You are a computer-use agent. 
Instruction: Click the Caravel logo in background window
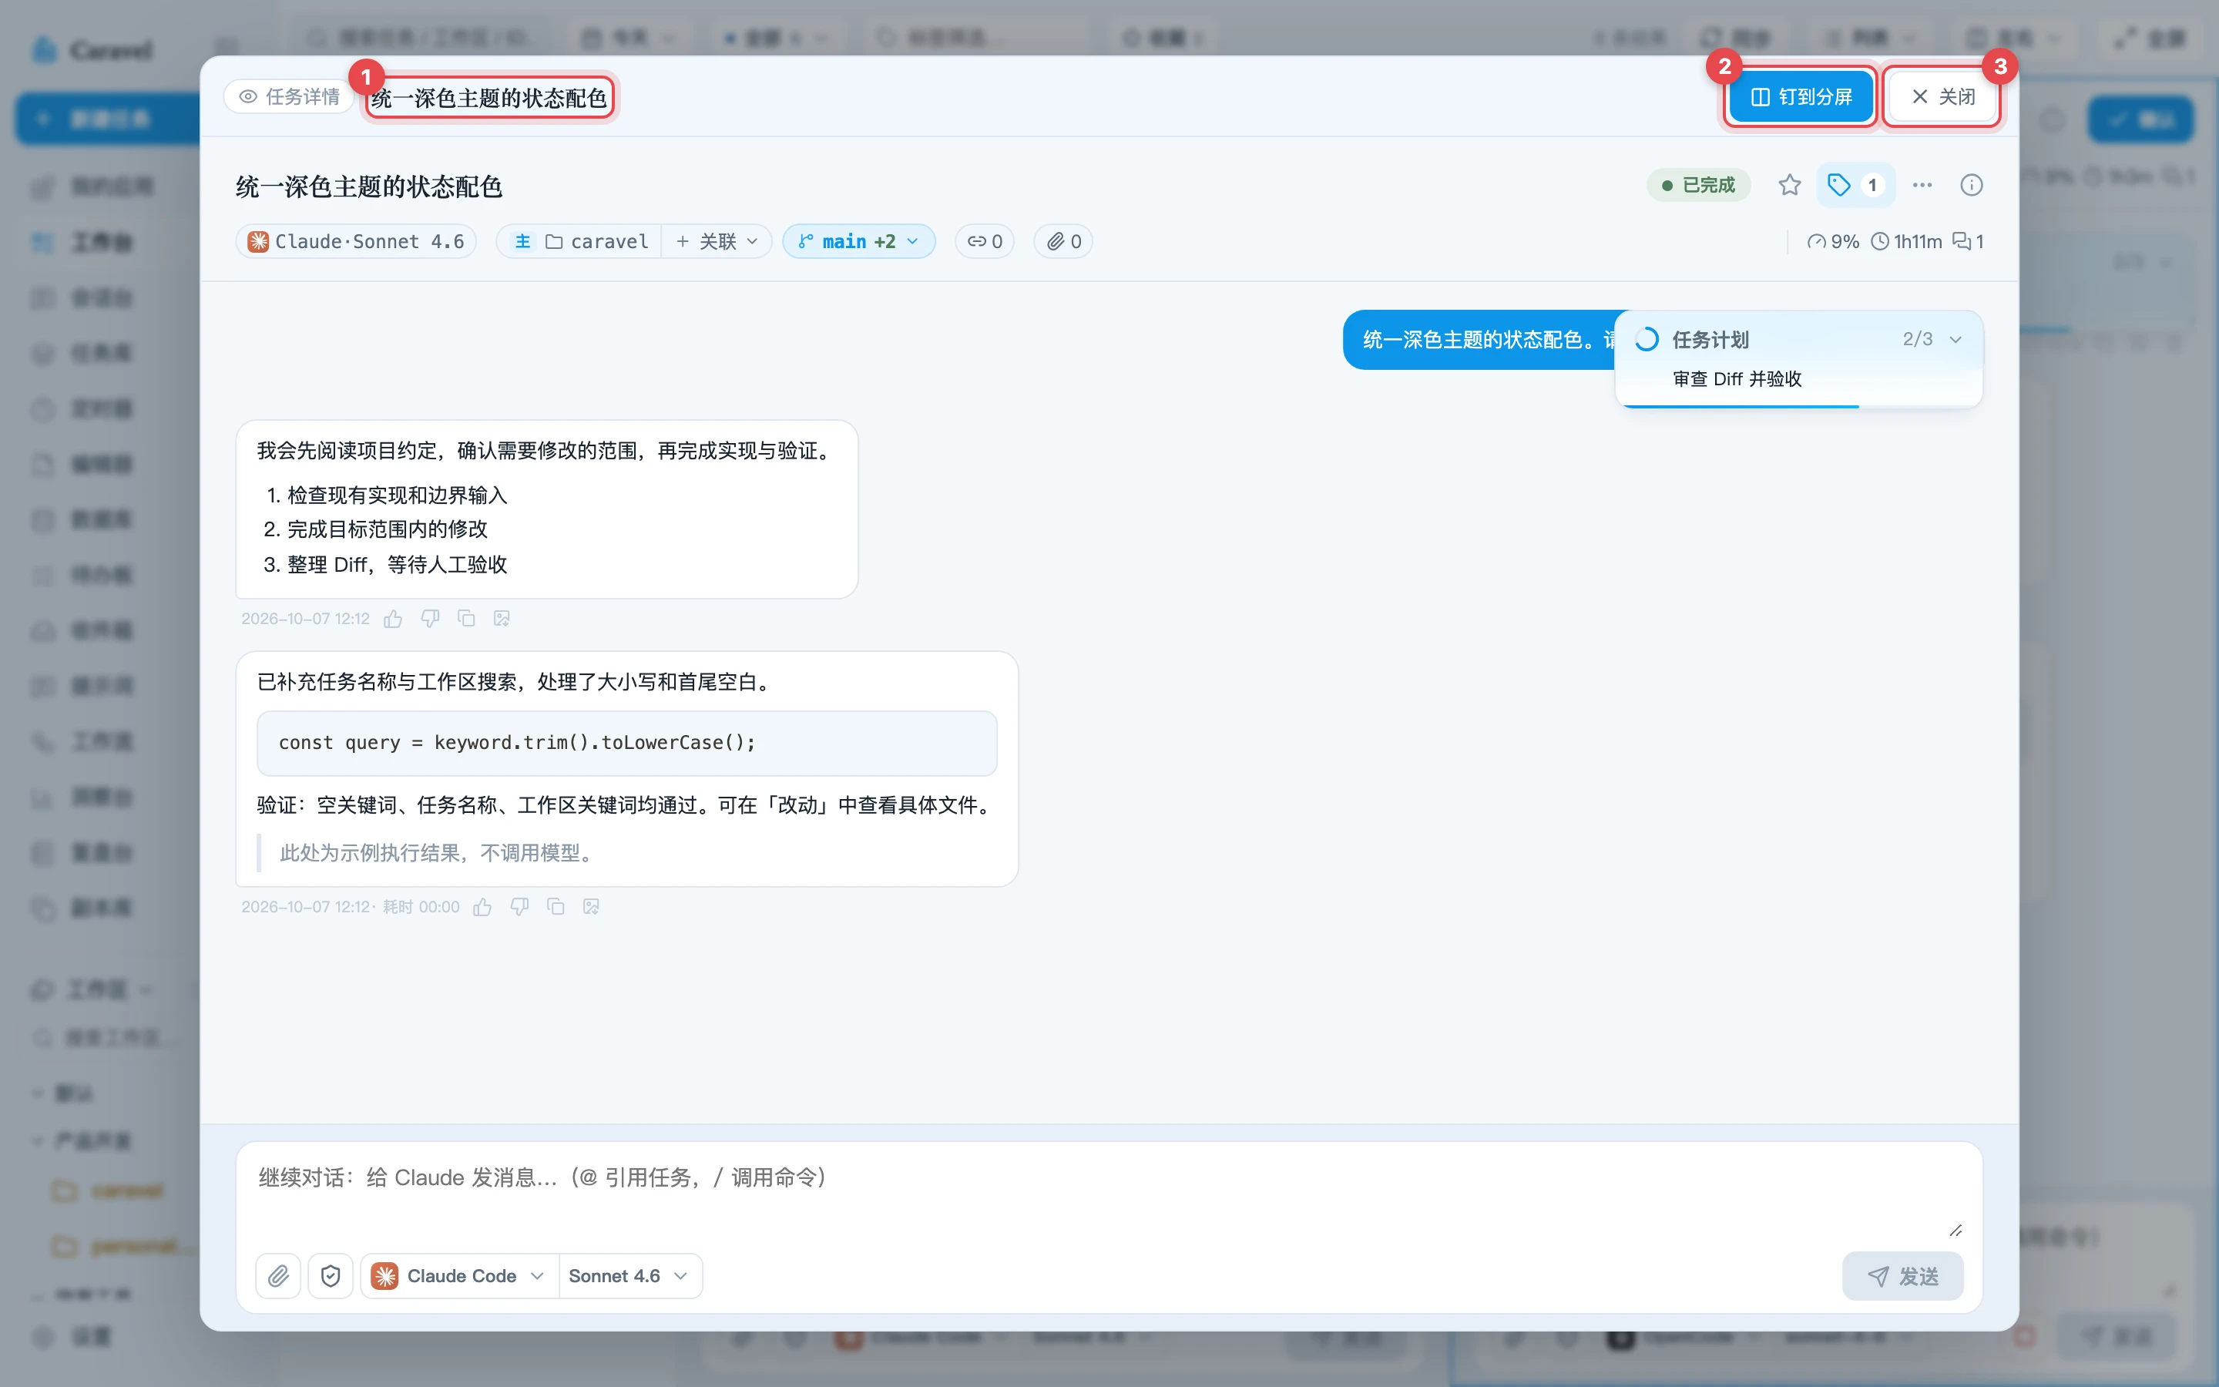[91, 49]
